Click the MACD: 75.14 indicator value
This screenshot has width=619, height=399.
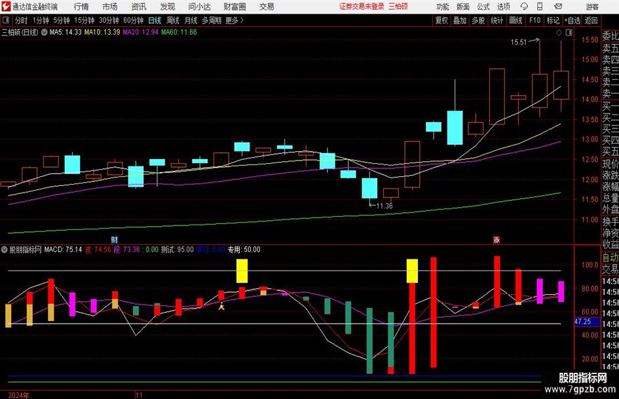(63, 250)
